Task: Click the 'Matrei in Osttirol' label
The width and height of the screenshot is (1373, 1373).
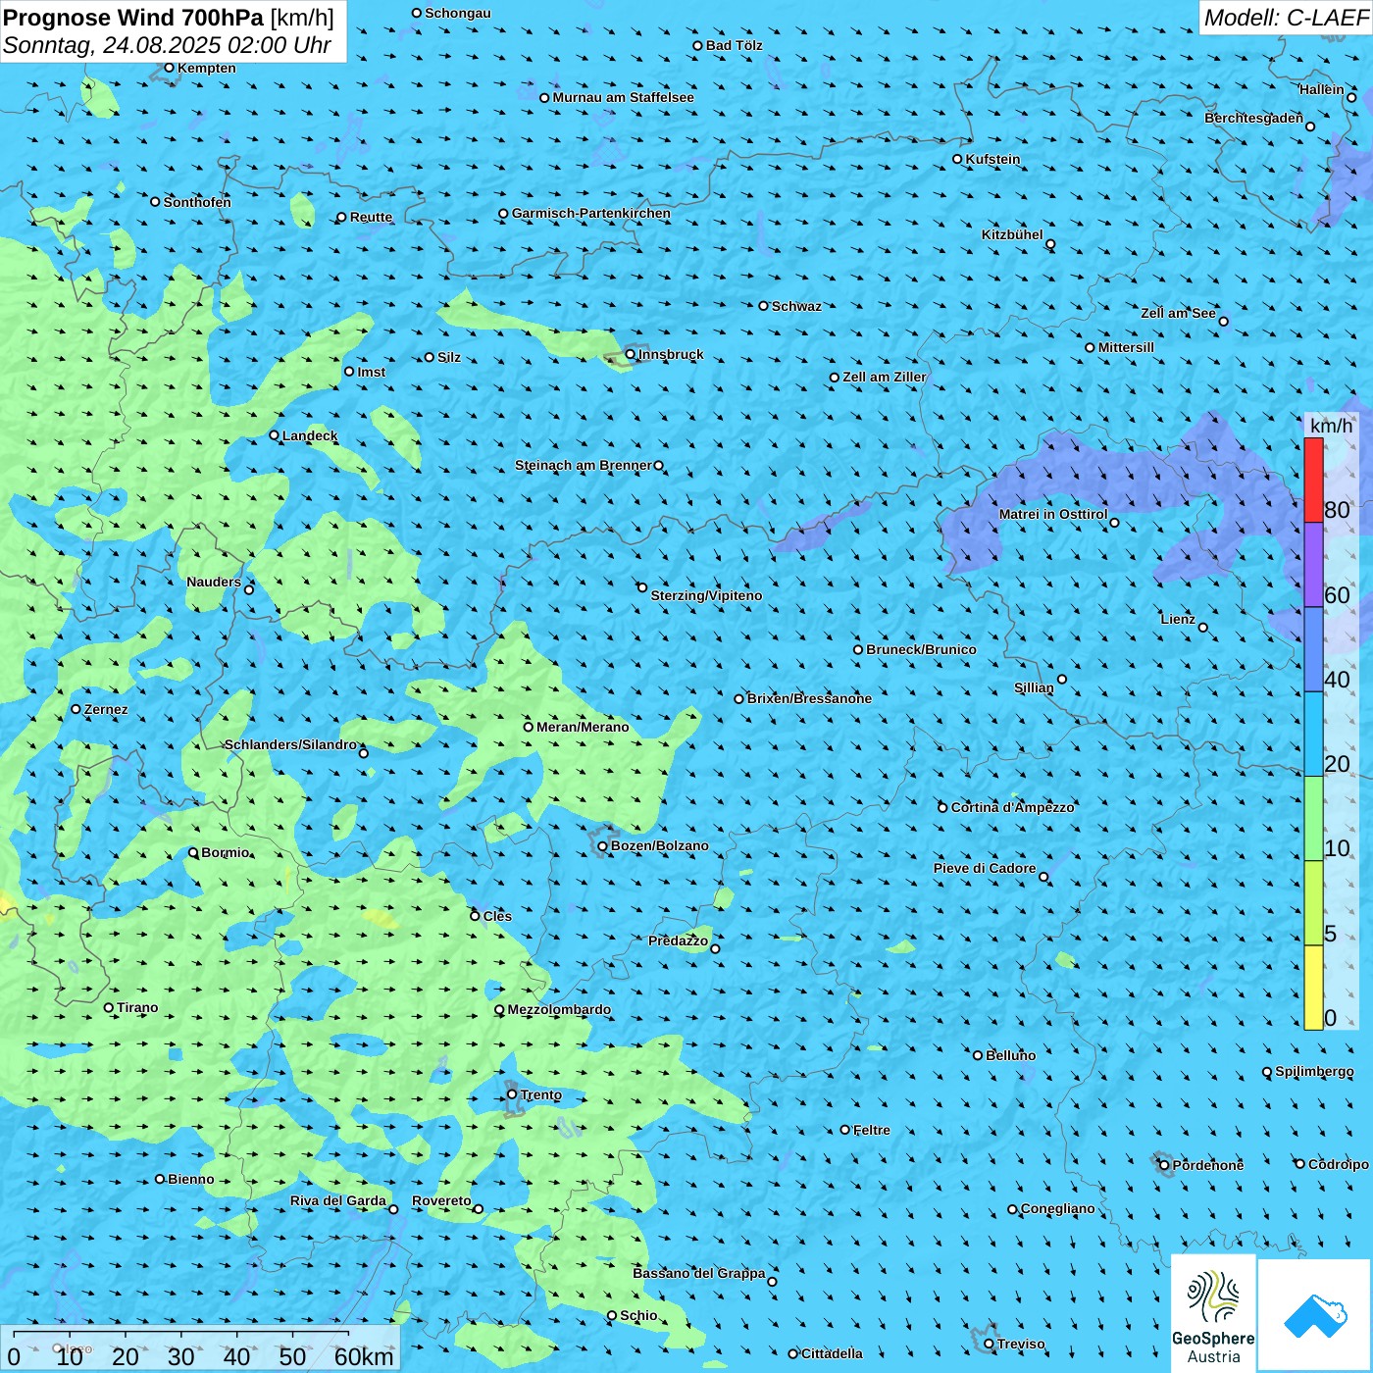Action: coord(1053,514)
